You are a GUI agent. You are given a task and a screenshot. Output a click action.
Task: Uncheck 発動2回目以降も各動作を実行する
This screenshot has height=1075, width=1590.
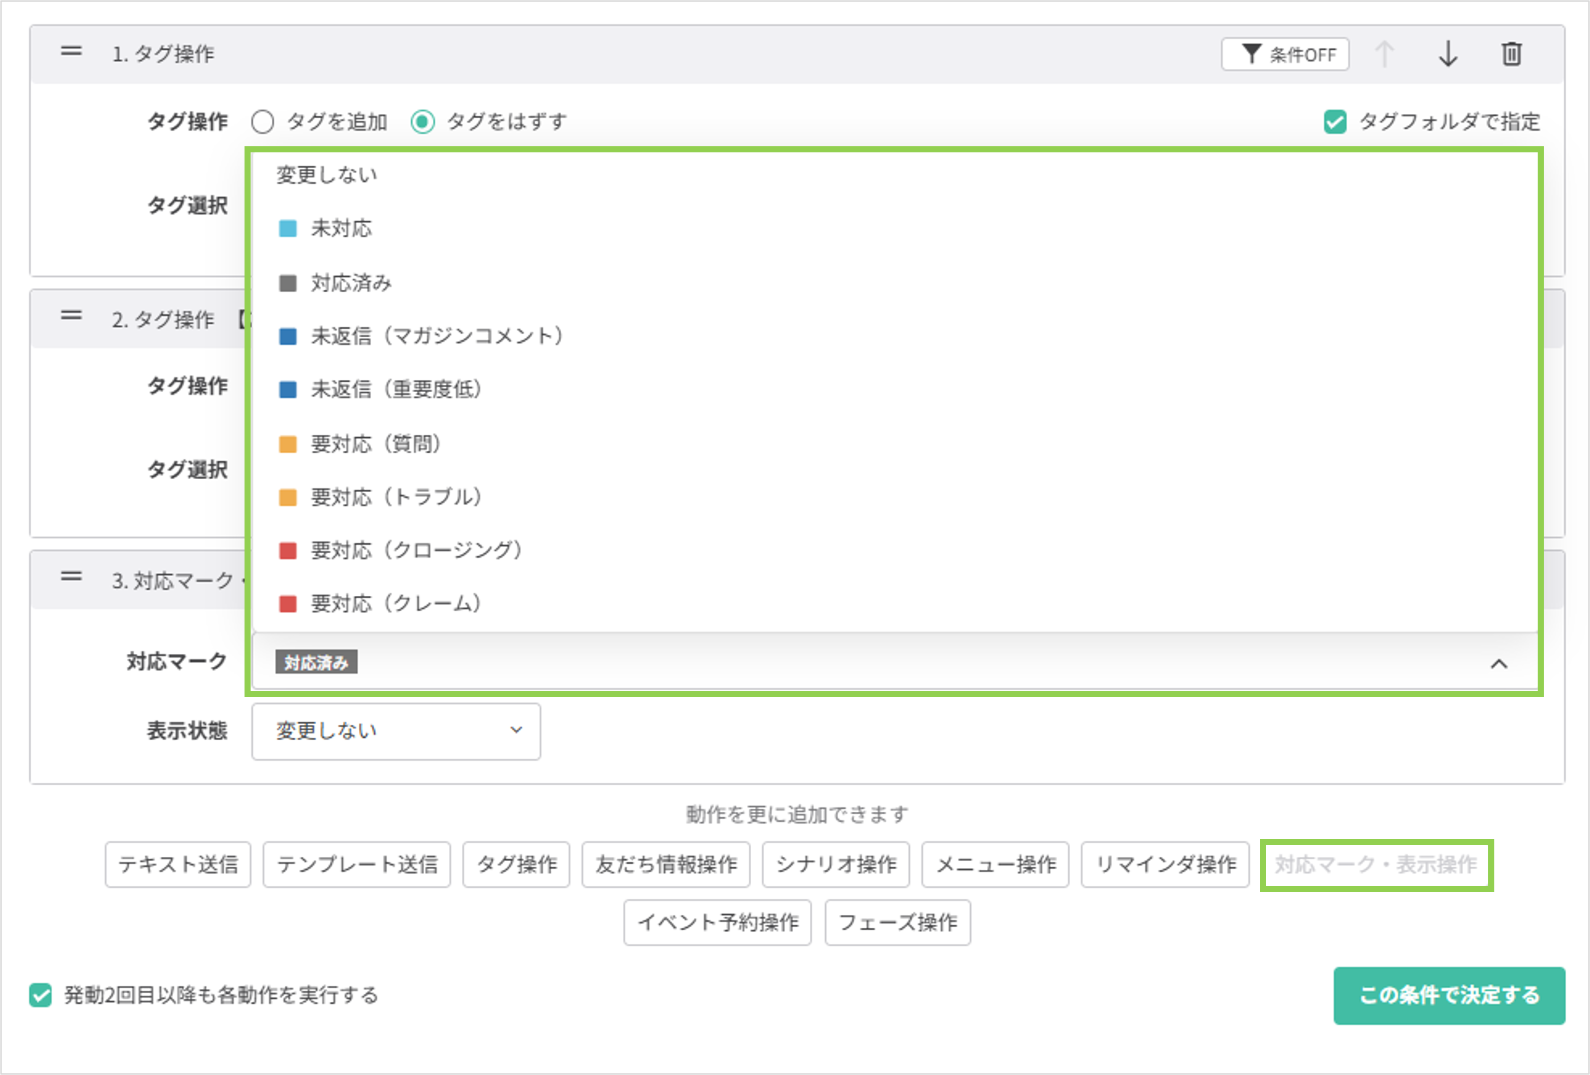[x=40, y=996]
